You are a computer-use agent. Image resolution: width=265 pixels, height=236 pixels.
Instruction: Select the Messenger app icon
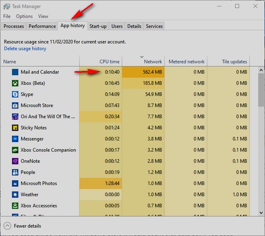pyautogui.click(x=15, y=139)
